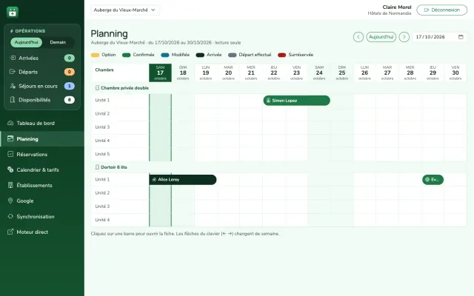The width and height of the screenshot is (474, 296).
Task: Open Simon Lopez reservation bar
Action: (x=296, y=101)
